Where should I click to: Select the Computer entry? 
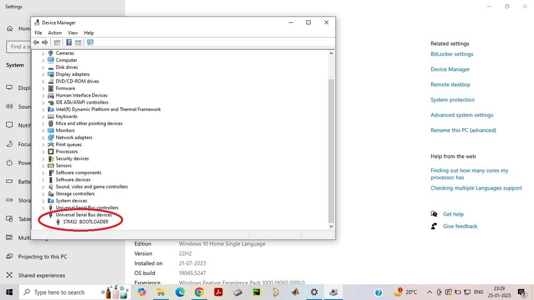(x=66, y=60)
